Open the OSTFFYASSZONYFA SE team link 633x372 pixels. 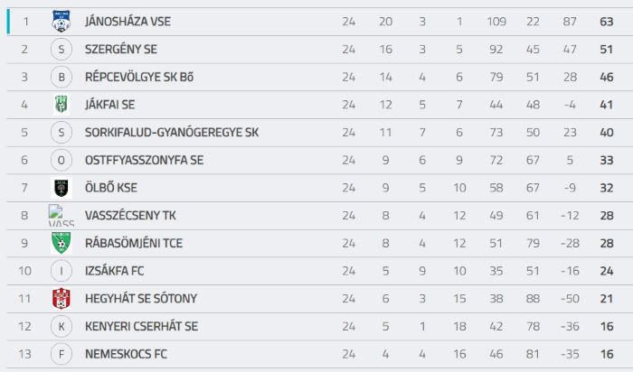(144, 160)
